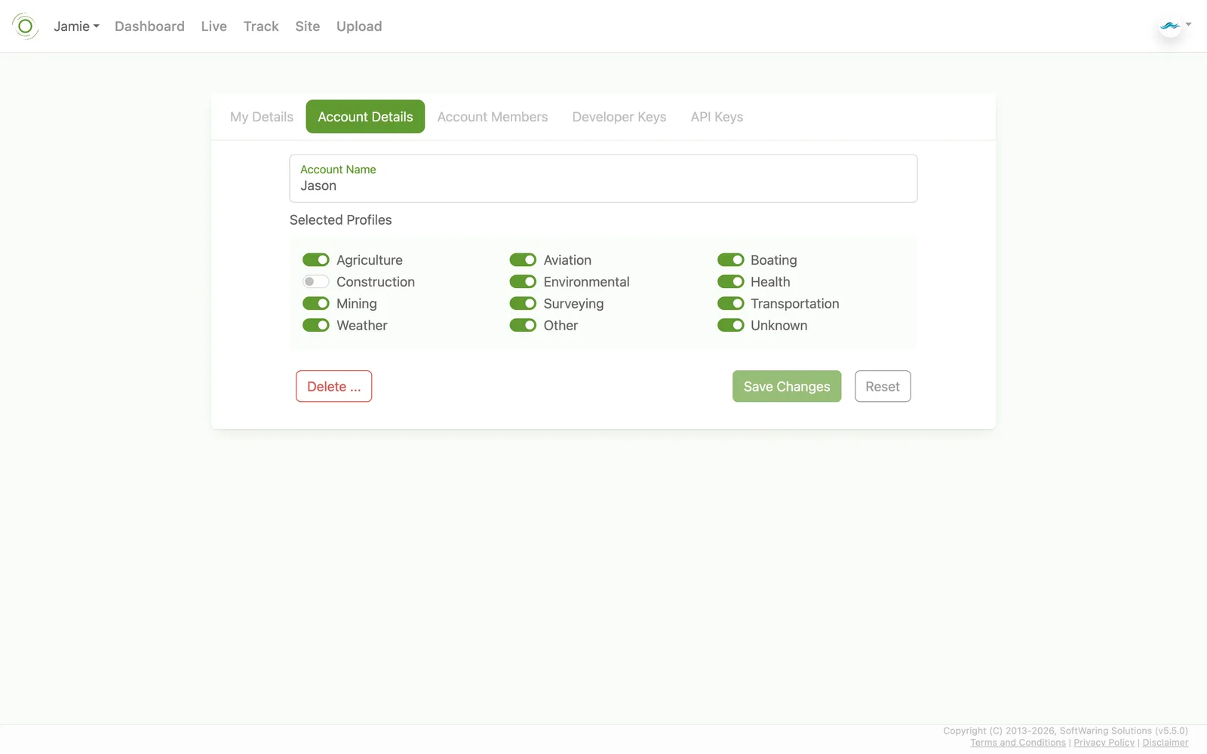
Task: Open the Privacy Policy link
Action: [1104, 743]
